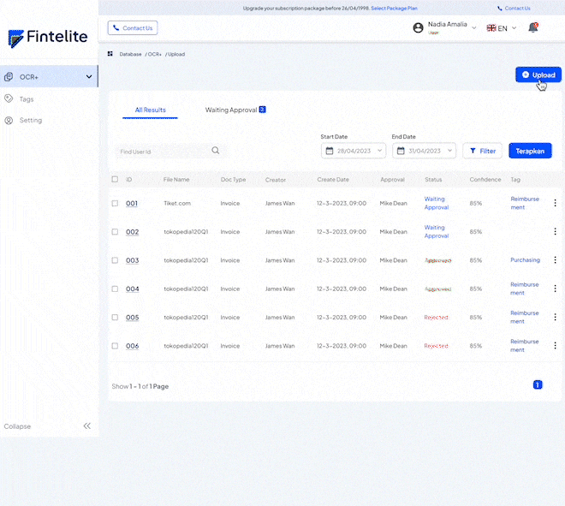The image size is (565, 506).
Task: Toggle the select-all checkbox in header
Action: click(x=115, y=180)
